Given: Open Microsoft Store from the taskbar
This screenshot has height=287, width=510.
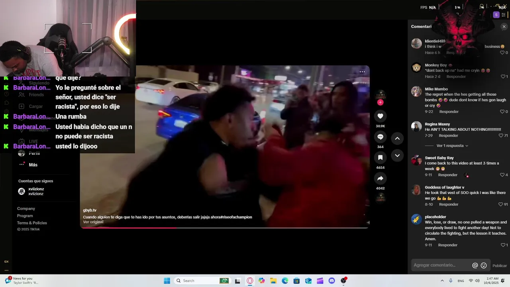Looking at the screenshot, I should [296, 281].
